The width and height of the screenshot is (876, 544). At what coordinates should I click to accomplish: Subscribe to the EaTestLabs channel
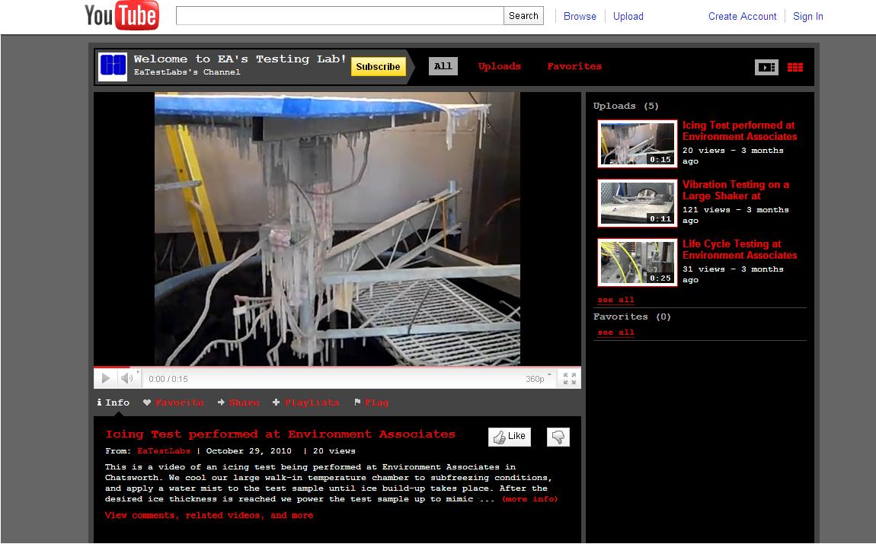pyautogui.click(x=378, y=67)
